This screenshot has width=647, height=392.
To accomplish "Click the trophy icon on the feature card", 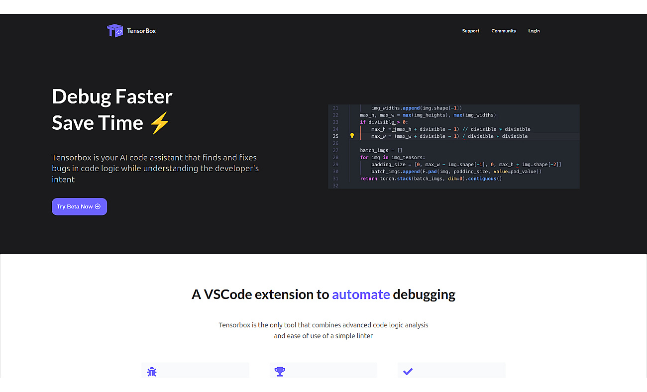I will tap(280, 372).
